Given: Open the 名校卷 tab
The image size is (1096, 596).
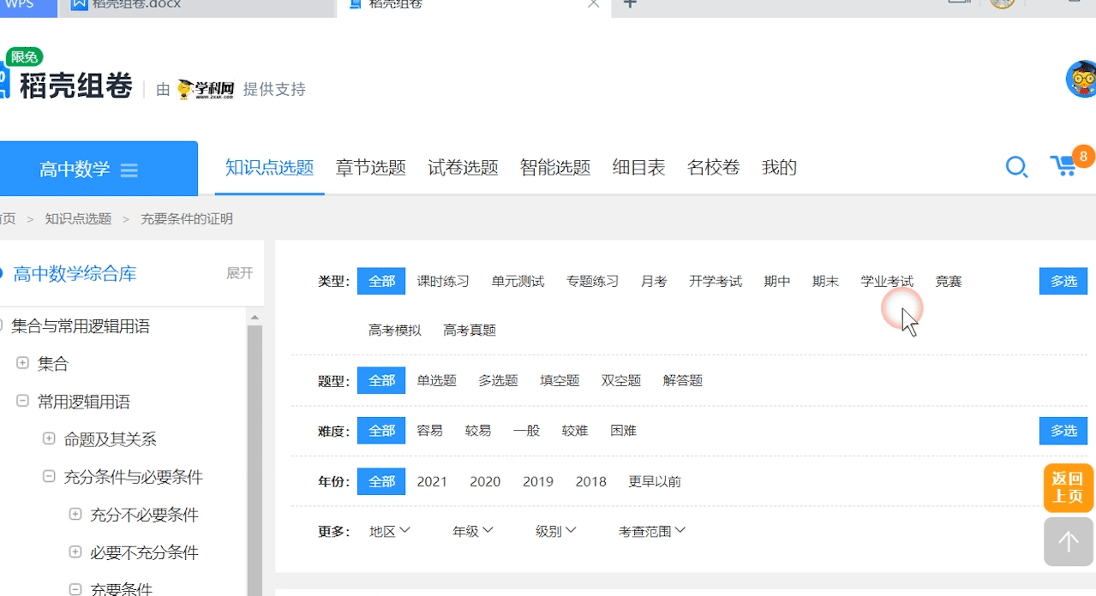Looking at the screenshot, I should (x=713, y=168).
